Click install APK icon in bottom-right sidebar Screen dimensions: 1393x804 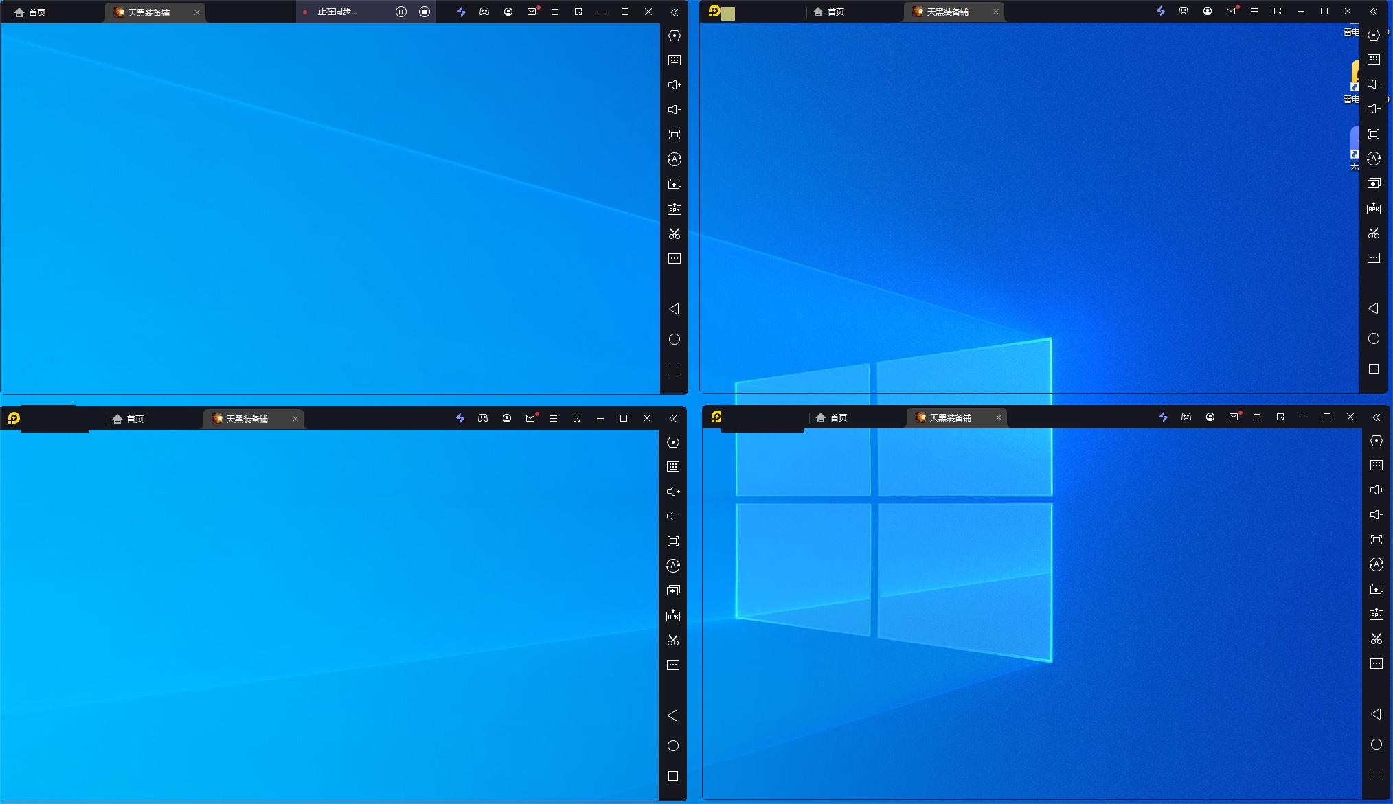(x=1377, y=615)
